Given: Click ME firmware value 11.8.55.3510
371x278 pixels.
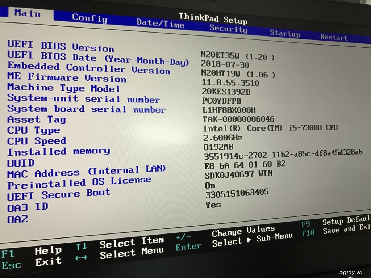Looking at the screenshot, I should pyautogui.click(x=230, y=83).
